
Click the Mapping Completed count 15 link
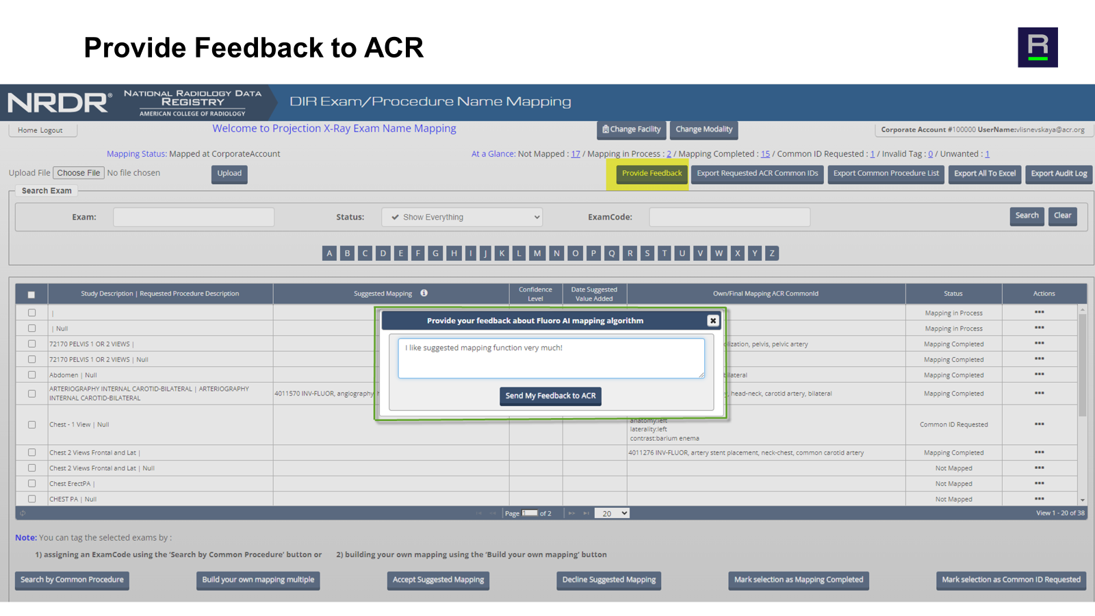pos(765,154)
